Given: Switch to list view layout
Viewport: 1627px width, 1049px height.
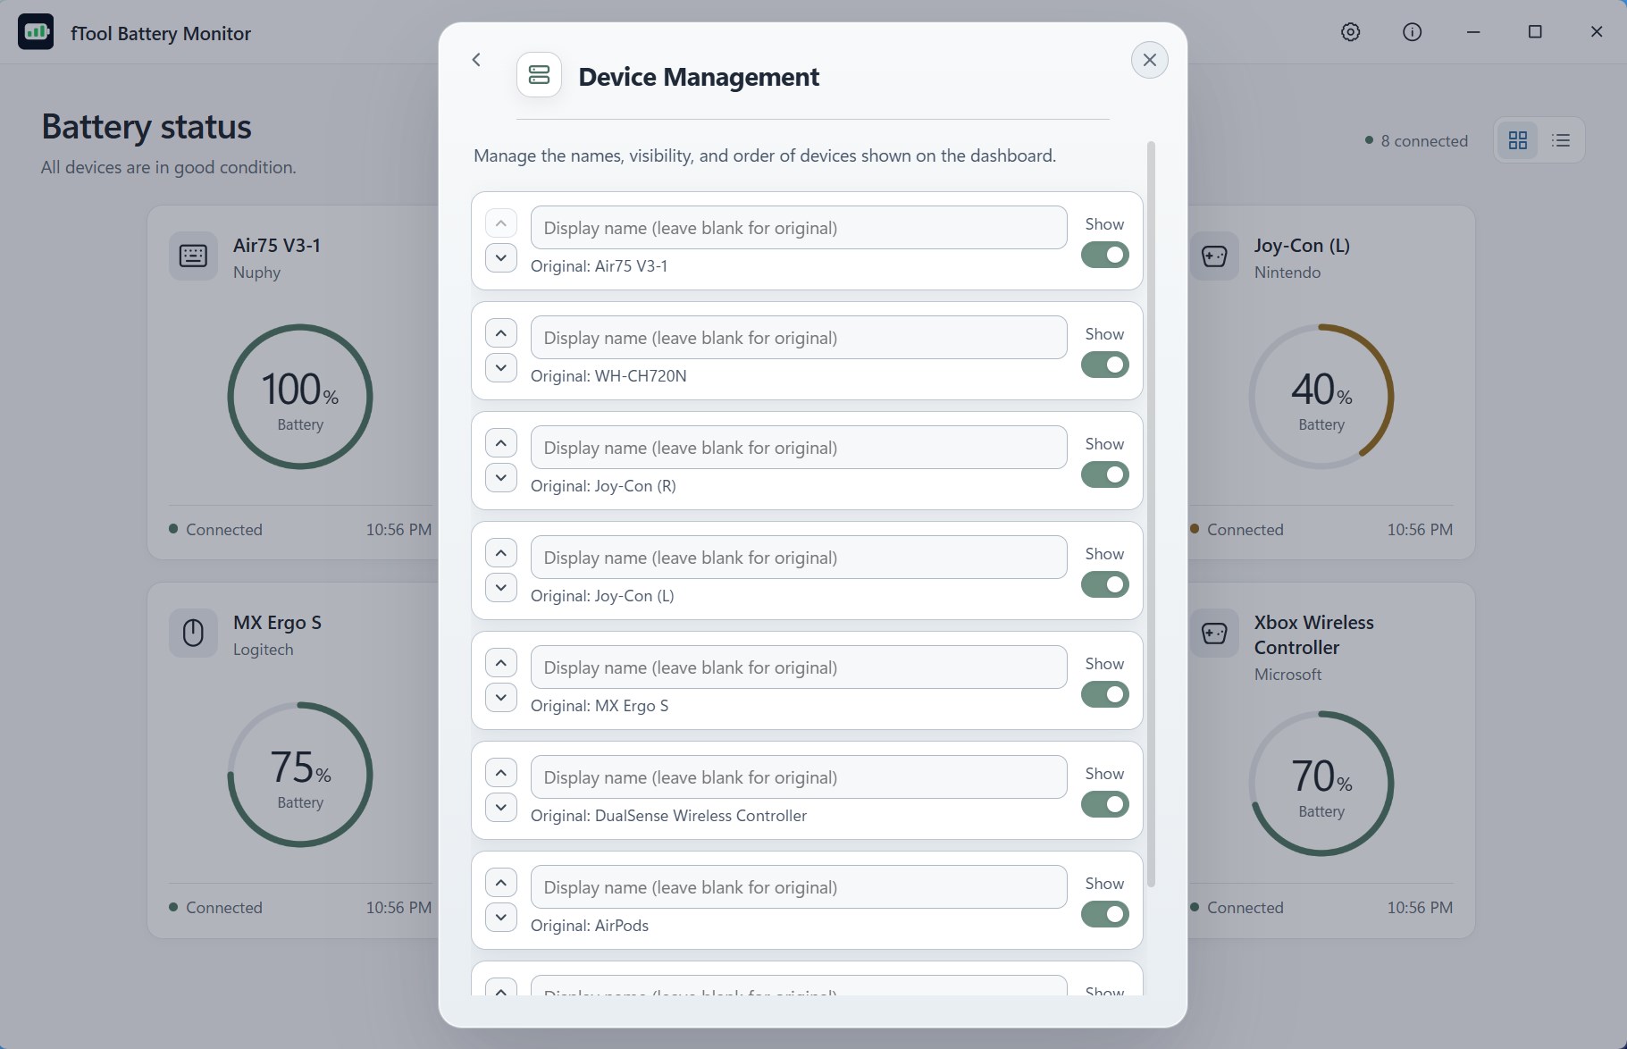Looking at the screenshot, I should pos(1561,140).
